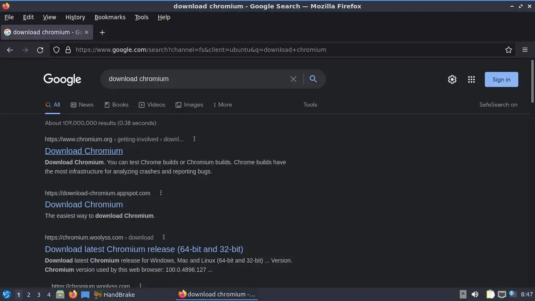Click the download-chromium.appspot.com URL text
This screenshot has height=301, width=535.
[x=97, y=193]
